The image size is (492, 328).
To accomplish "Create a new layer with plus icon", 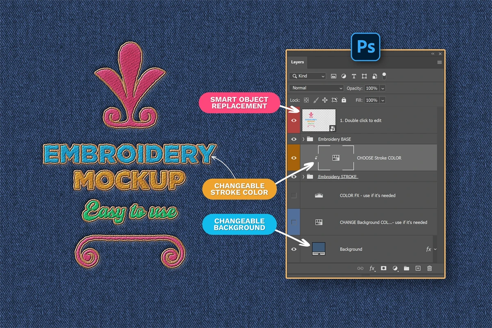I will pos(418,268).
